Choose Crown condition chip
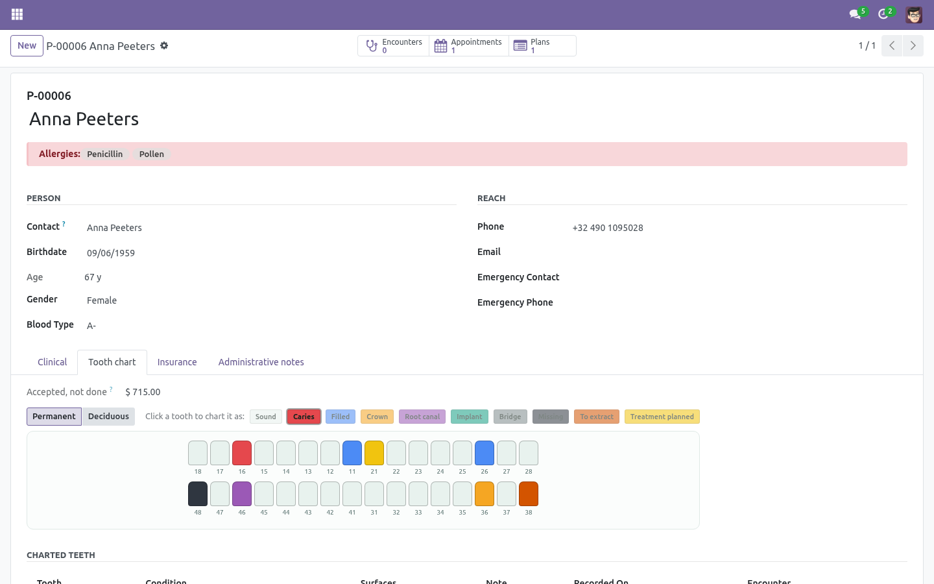The height and width of the screenshot is (584, 934). [x=377, y=417]
